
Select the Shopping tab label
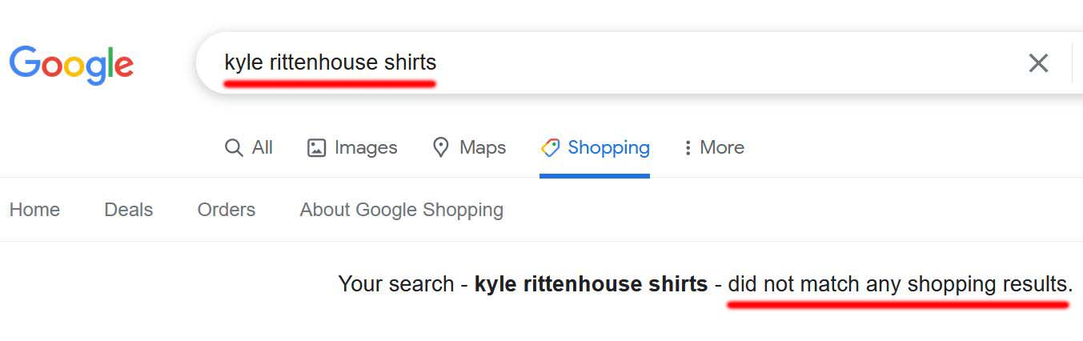(608, 148)
